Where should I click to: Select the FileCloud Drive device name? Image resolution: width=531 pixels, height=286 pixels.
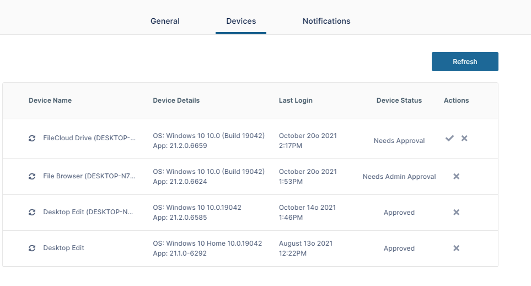click(x=89, y=139)
